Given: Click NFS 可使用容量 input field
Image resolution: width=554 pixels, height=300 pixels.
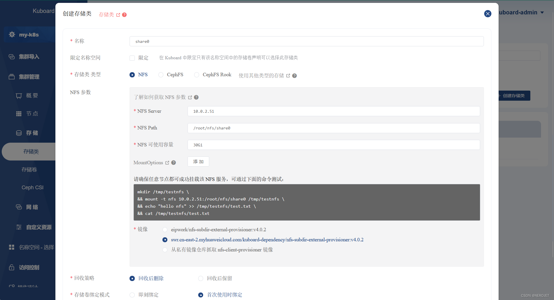Looking at the screenshot, I should click(334, 145).
